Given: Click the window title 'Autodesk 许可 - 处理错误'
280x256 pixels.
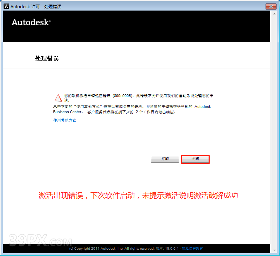Looking at the screenshot, I should pyautogui.click(x=36, y=6).
